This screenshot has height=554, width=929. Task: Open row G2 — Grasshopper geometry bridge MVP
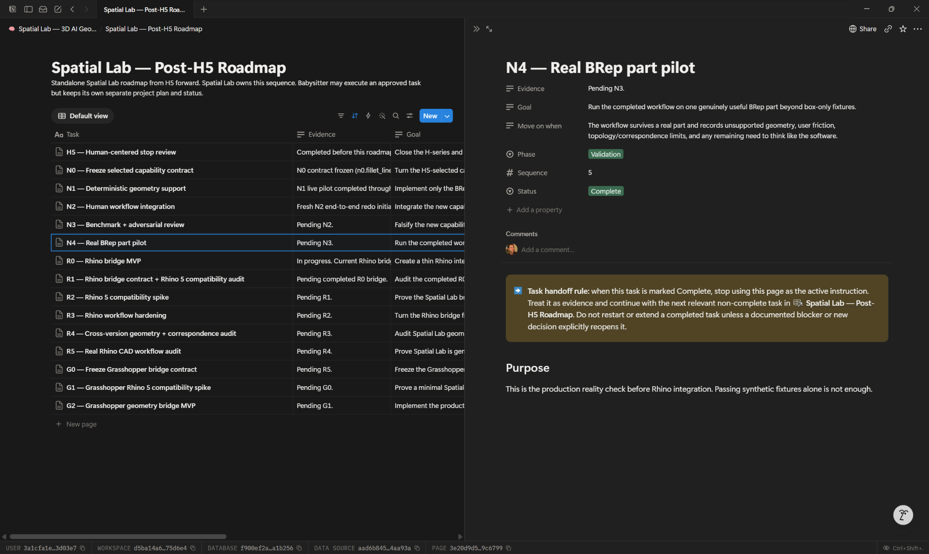[x=131, y=406]
